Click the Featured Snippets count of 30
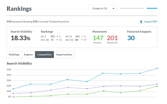The image size is (167, 104). (x=131, y=38)
